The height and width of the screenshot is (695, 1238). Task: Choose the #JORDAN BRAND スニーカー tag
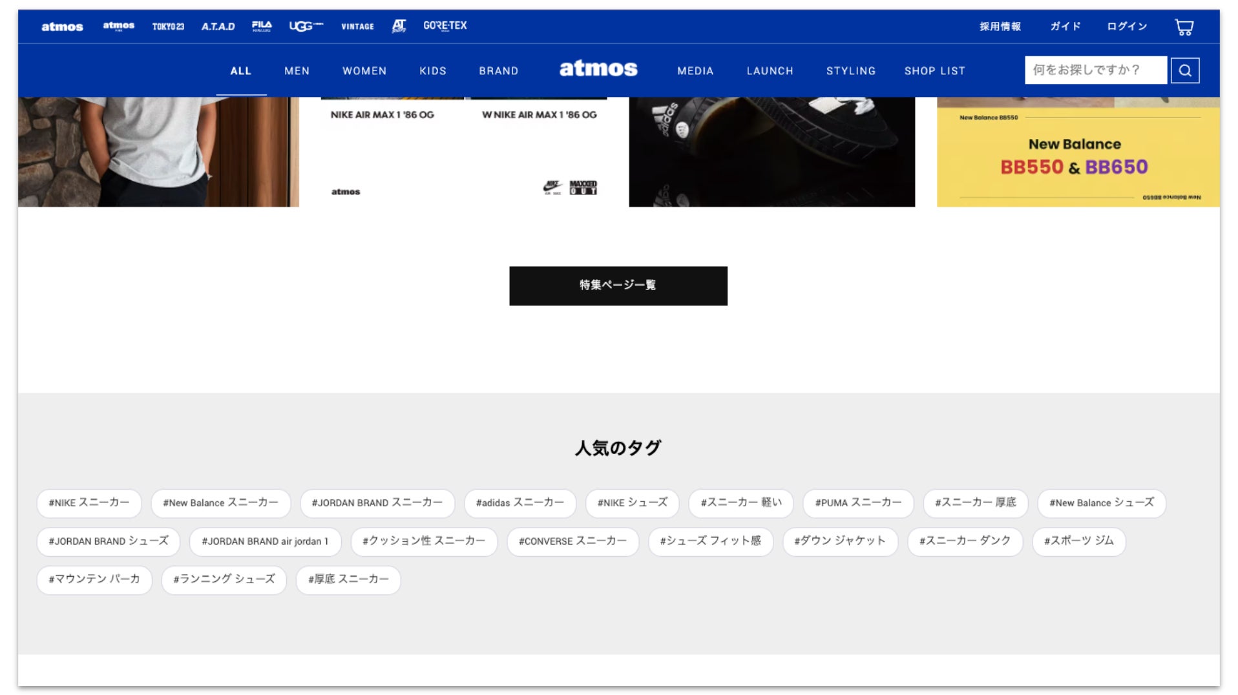(x=377, y=503)
